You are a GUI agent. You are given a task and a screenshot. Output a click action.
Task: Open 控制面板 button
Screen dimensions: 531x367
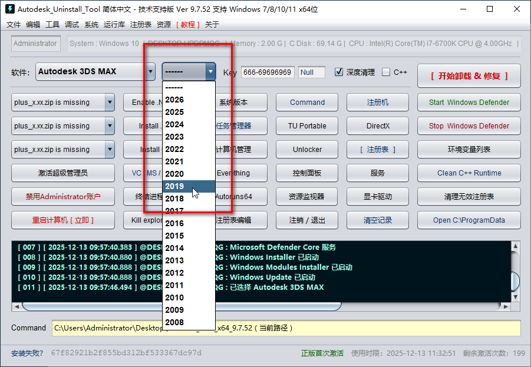tap(307, 173)
